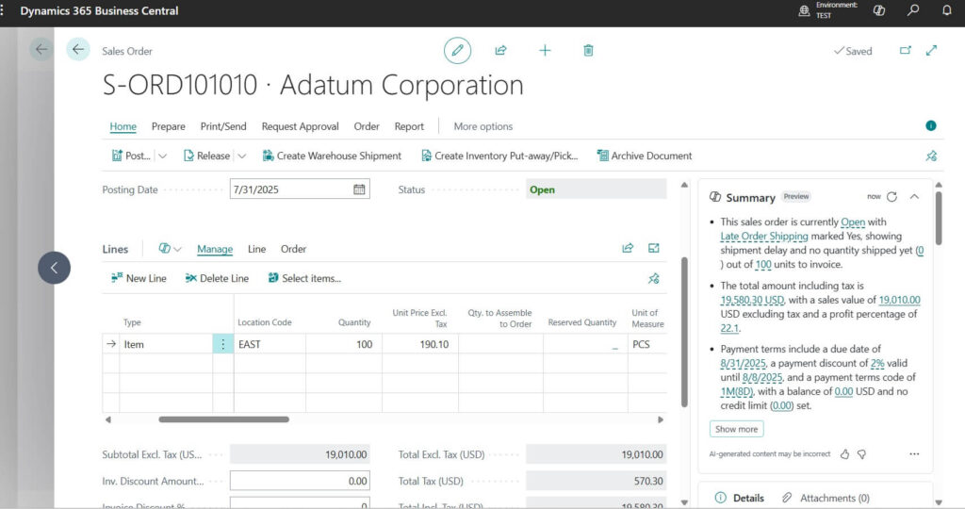965x509 pixels.
Task: Go back using the circled arrow
Action: [x=78, y=49]
